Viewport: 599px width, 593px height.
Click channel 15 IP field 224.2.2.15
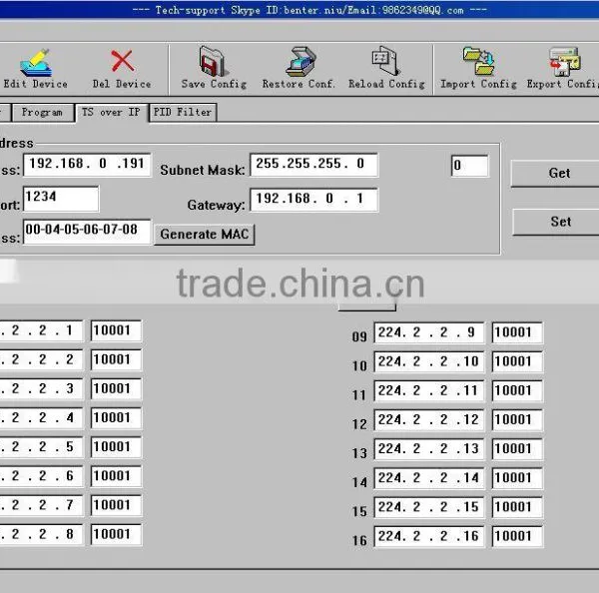pos(428,507)
